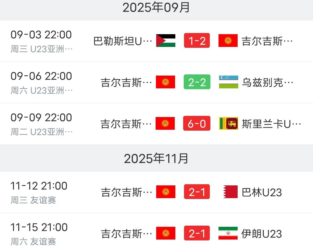This screenshot has width=313, height=252.
Task: Click Kyrgyzstan flag in 09-06 match
Action: [165, 82]
